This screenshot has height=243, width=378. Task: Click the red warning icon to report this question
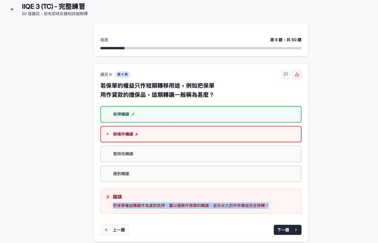click(x=297, y=74)
